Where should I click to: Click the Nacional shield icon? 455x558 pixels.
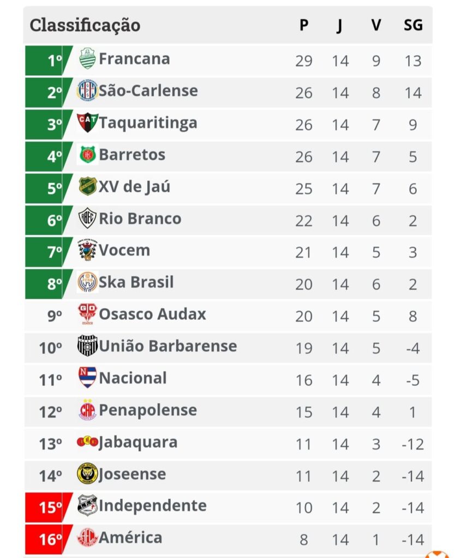click(87, 377)
